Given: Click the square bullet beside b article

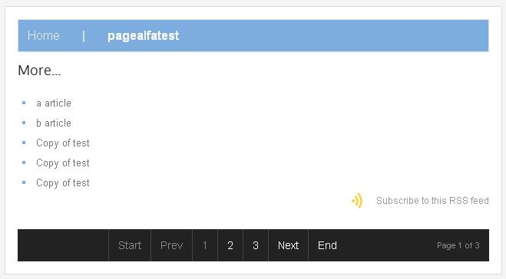Looking at the screenshot, I should [x=24, y=123].
